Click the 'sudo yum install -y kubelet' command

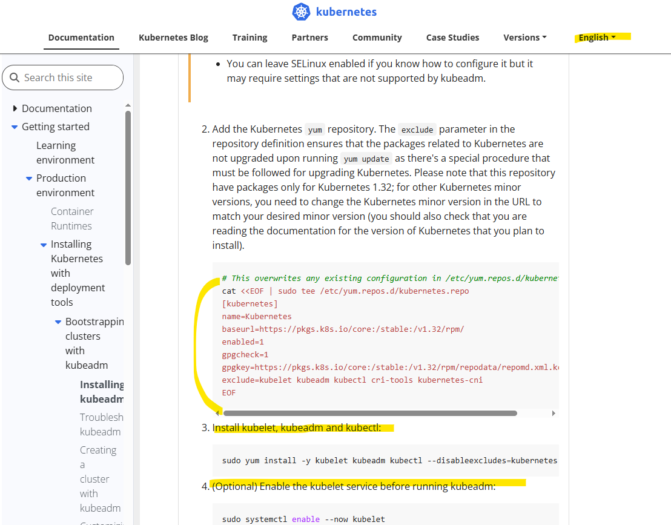click(389, 460)
